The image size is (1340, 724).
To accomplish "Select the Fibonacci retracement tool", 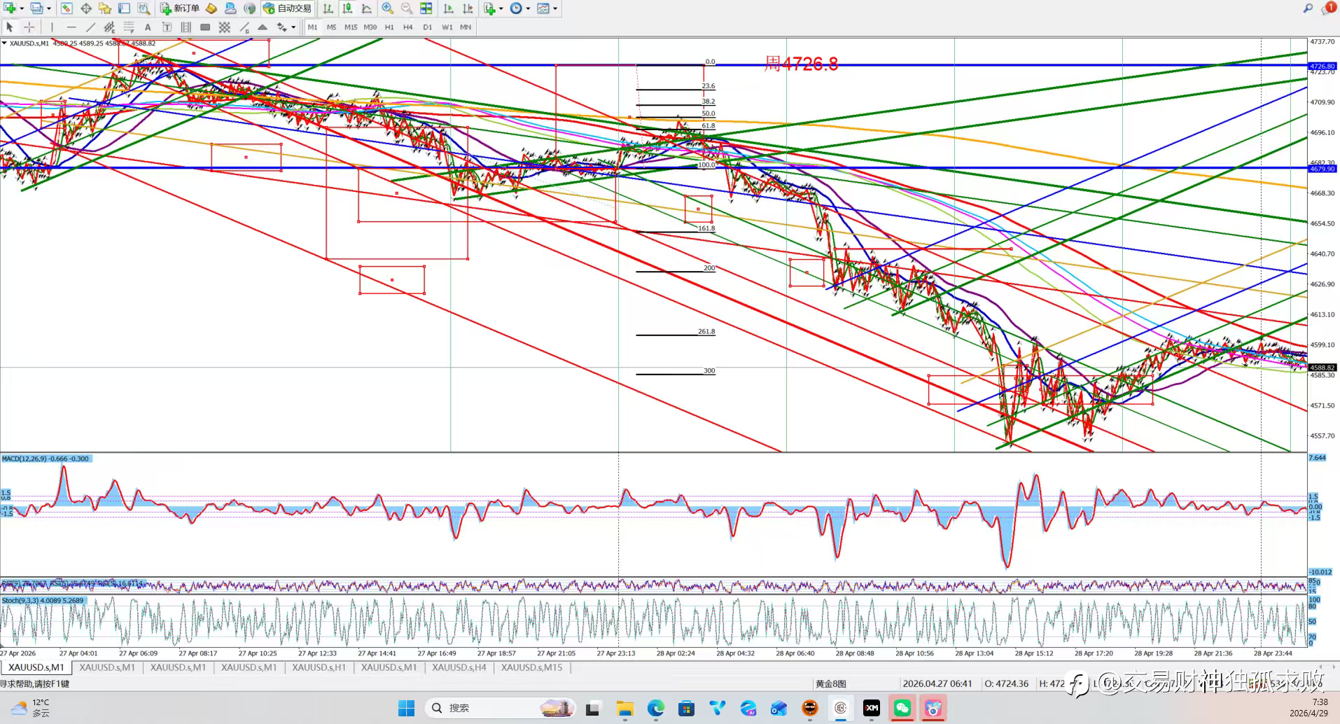I will coord(129,27).
